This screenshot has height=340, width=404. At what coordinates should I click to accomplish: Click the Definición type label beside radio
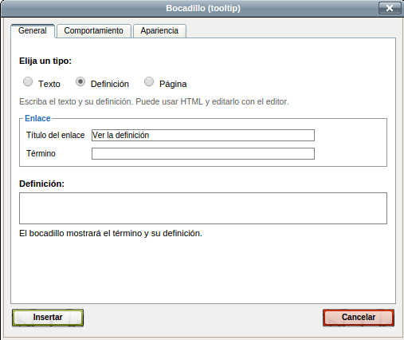pyautogui.click(x=110, y=84)
